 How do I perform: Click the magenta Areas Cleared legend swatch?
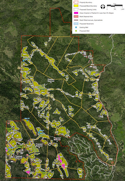[76, 13]
